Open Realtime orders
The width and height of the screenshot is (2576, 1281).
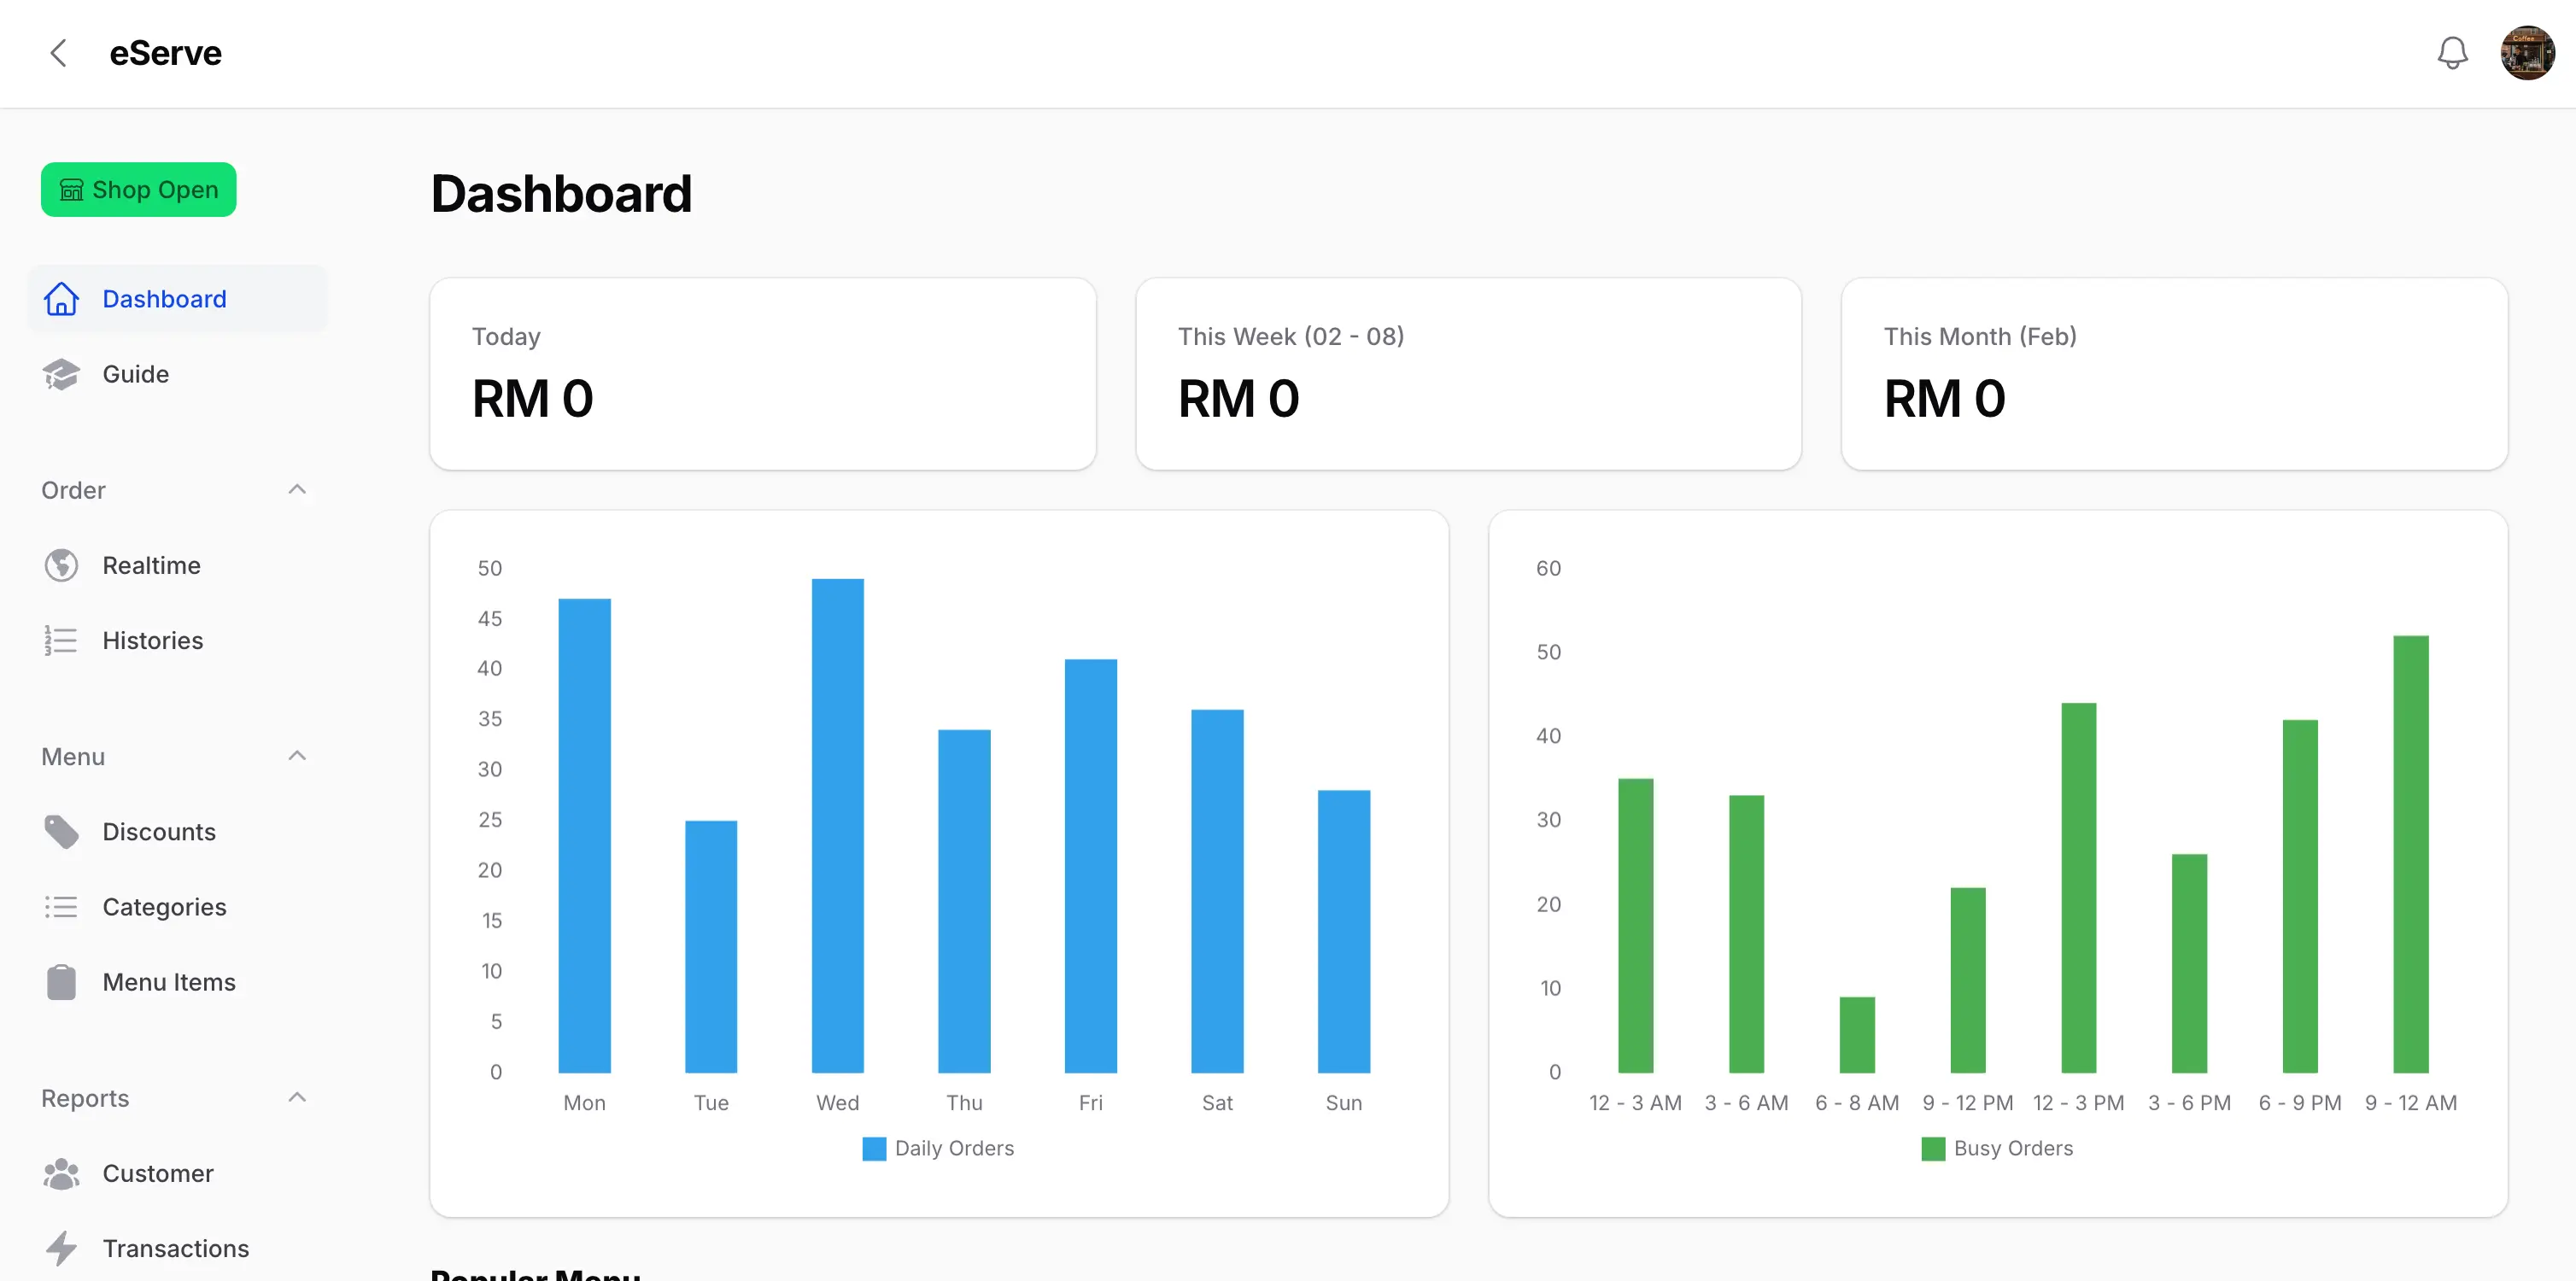[x=177, y=565]
